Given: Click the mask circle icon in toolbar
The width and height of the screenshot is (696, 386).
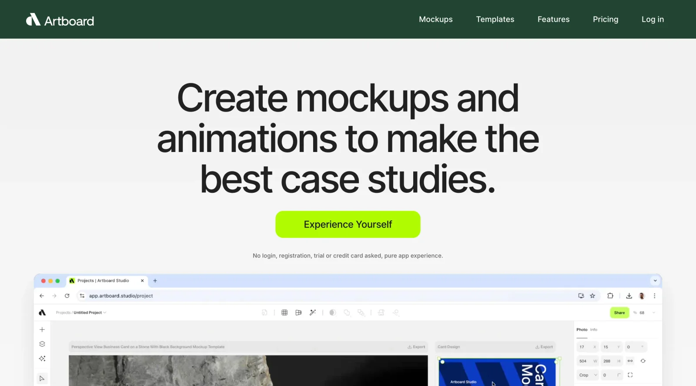Looking at the screenshot, I should tap(333, 313).
